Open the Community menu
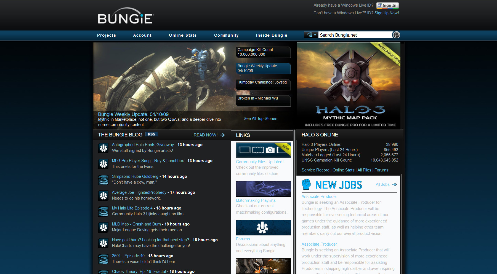This screenshot has height=274, width=497. pos(226,35)
